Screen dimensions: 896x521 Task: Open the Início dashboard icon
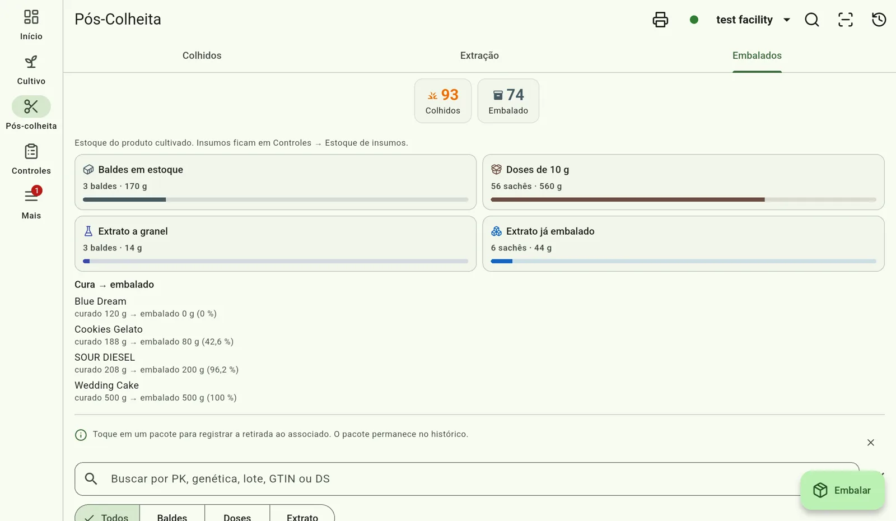point(31,17)
